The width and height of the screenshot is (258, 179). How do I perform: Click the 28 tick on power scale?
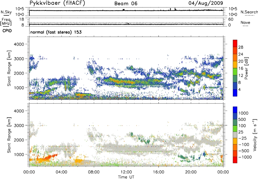(x=241, y=47)
